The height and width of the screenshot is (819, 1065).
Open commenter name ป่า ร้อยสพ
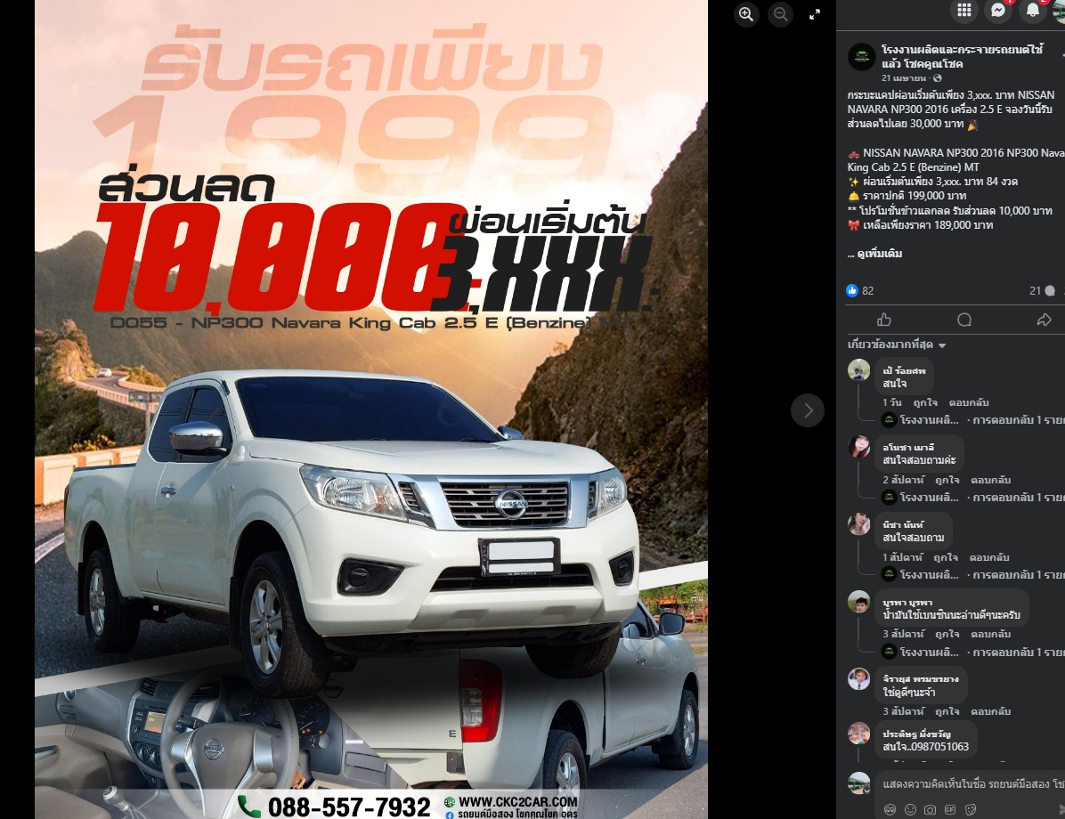[x=904, y=371]
